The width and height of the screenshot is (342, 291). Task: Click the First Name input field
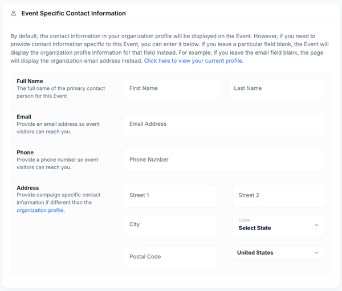(172, 89)
